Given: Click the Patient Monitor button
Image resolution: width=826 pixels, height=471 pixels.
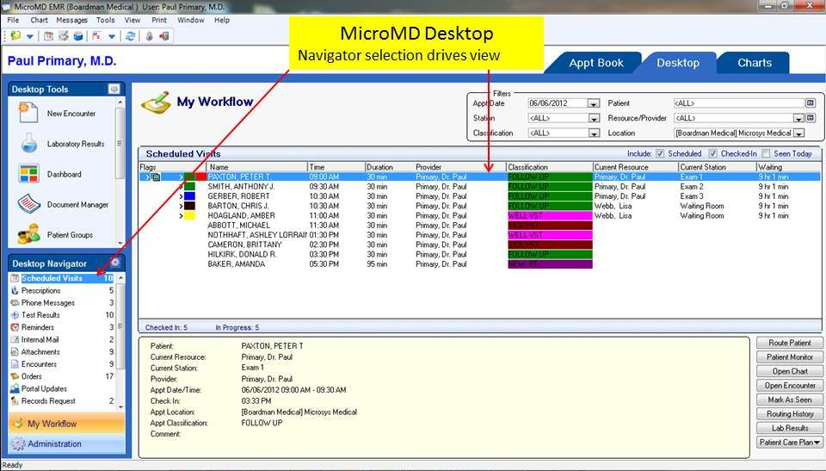Looking at the screenshot, I should click(790, 356).
